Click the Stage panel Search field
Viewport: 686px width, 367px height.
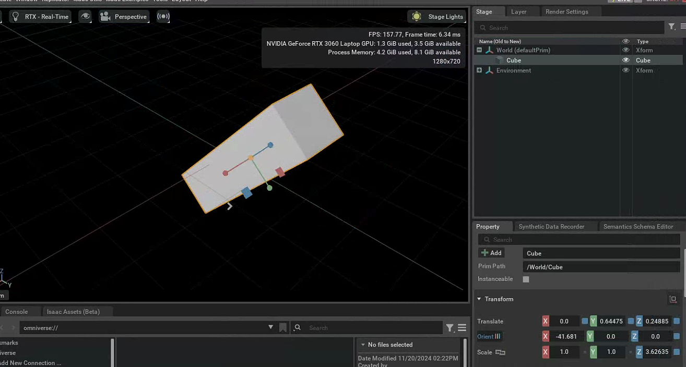tap(570, 28)
